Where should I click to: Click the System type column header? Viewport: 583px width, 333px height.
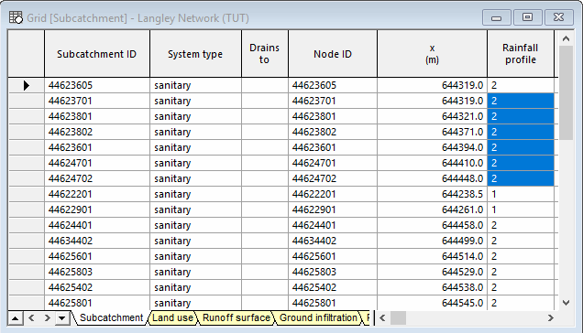(195, 54)
